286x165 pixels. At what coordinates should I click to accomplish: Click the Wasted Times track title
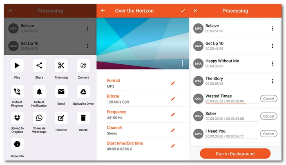pyautogui.click(x=219, y=96)
